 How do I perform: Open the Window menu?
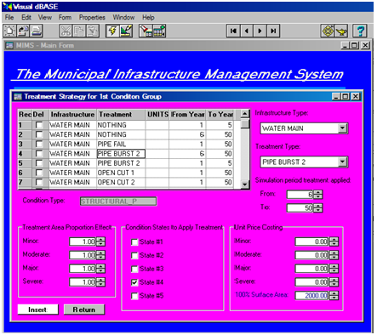click(123, 18)
